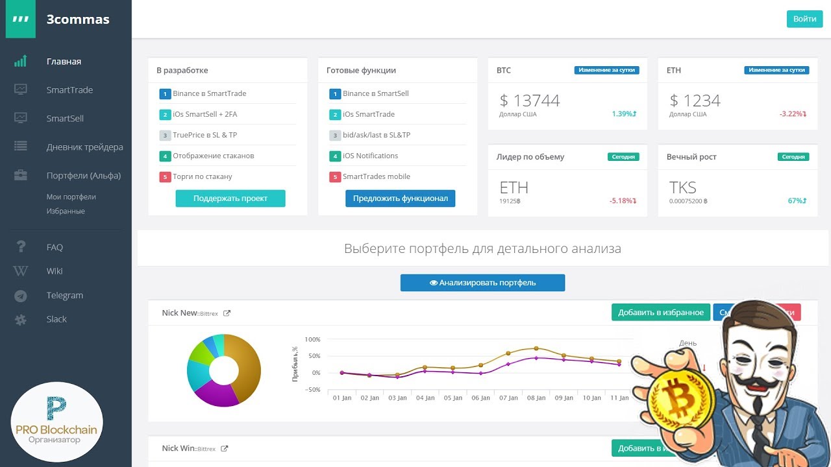Select the Главная menu item
This screenshot has width=831, height=467.
[x=64, y=62]
